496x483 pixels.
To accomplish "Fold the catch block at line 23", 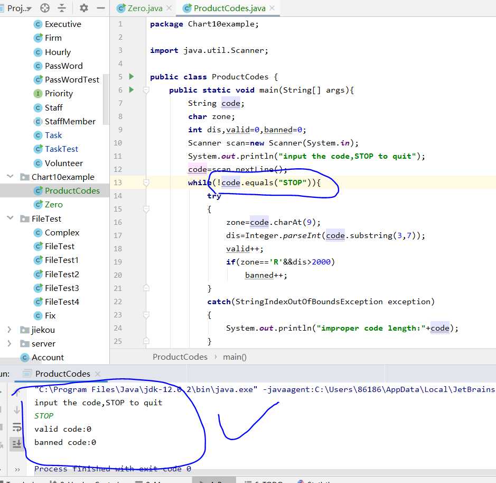I will (146, 315).
